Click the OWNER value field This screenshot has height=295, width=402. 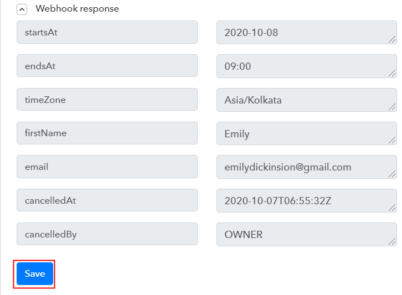pos(307,234)
